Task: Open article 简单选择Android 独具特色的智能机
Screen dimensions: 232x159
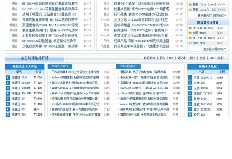Action: click(x=75, y=88)
